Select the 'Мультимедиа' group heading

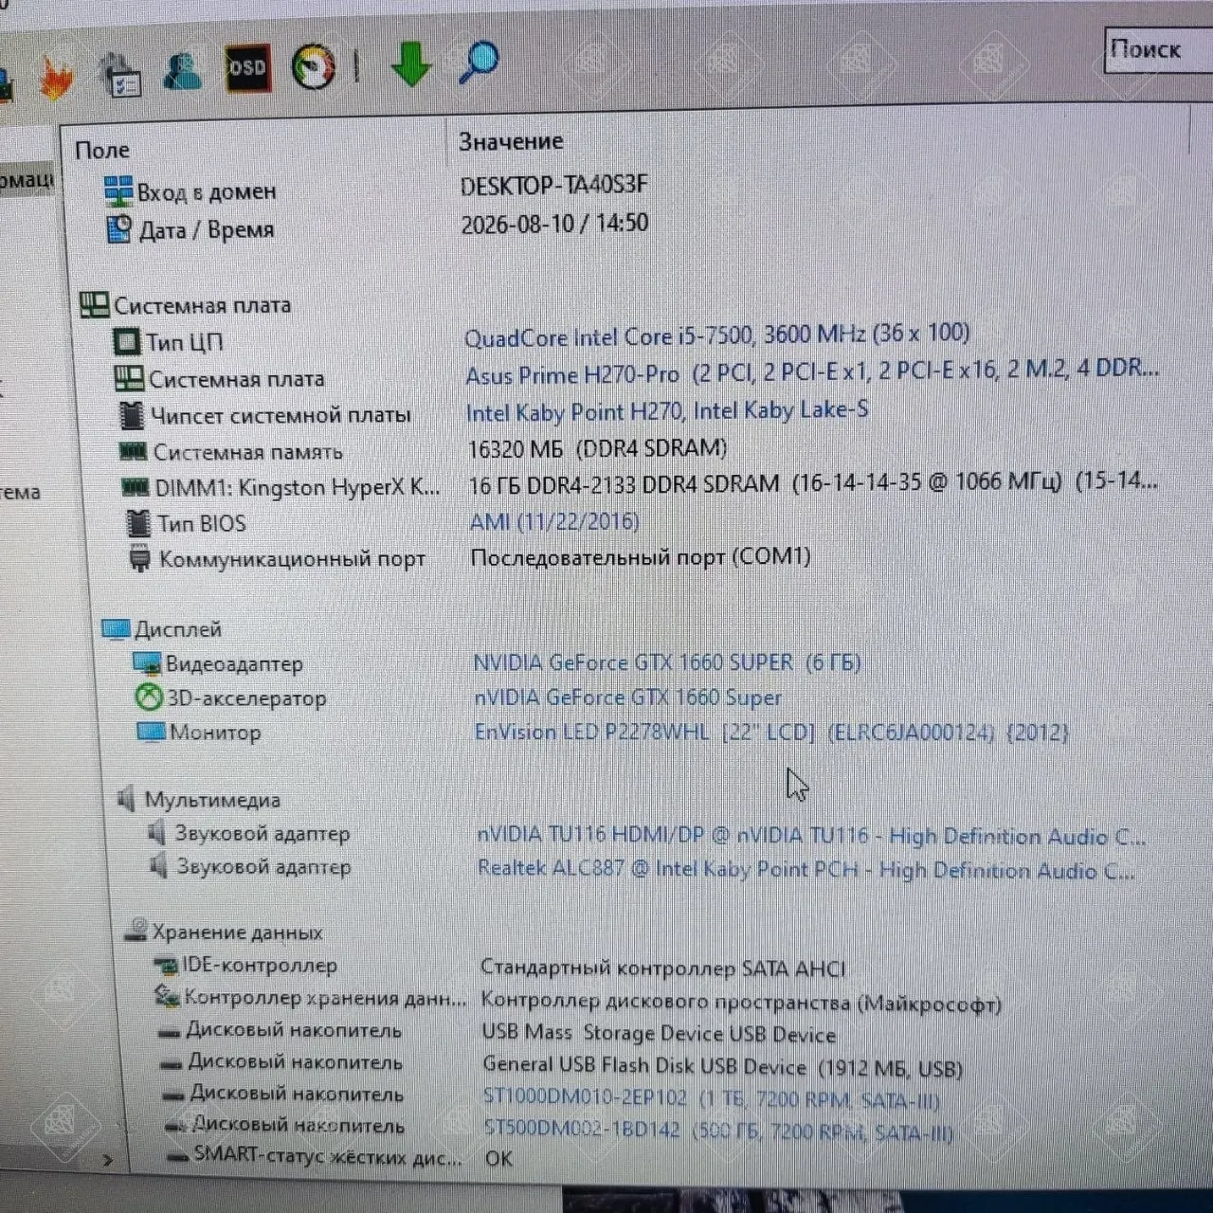[212, 800]
